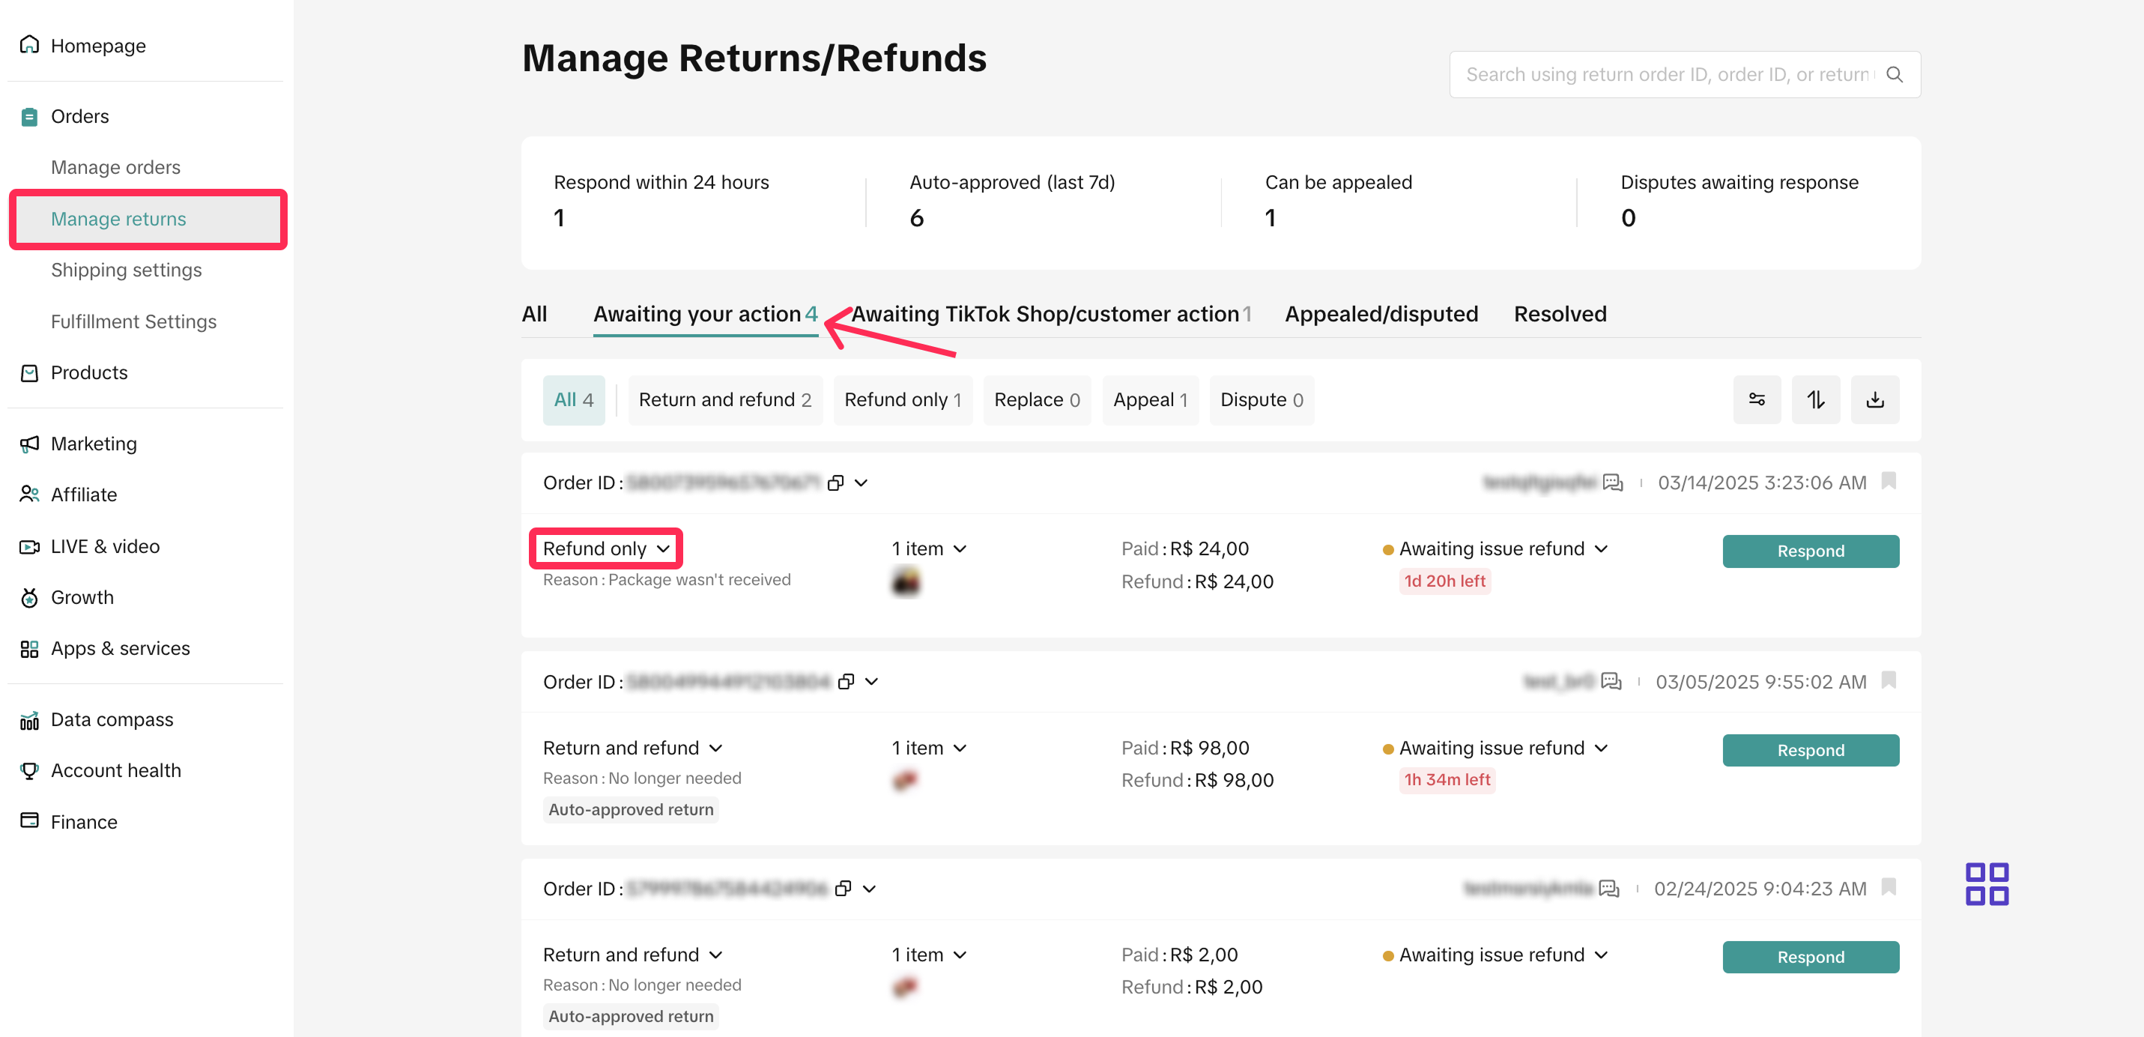This screenshot has height=1037, width=2144.
Task: Copy the first Order ID
Action: coord(837,483)
